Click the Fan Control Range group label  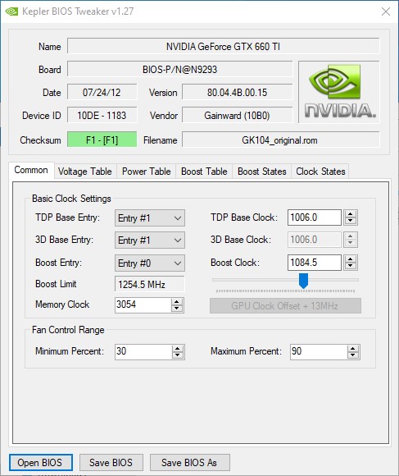coord(68,330)
